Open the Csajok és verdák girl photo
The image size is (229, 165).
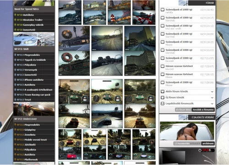[187, 131]
